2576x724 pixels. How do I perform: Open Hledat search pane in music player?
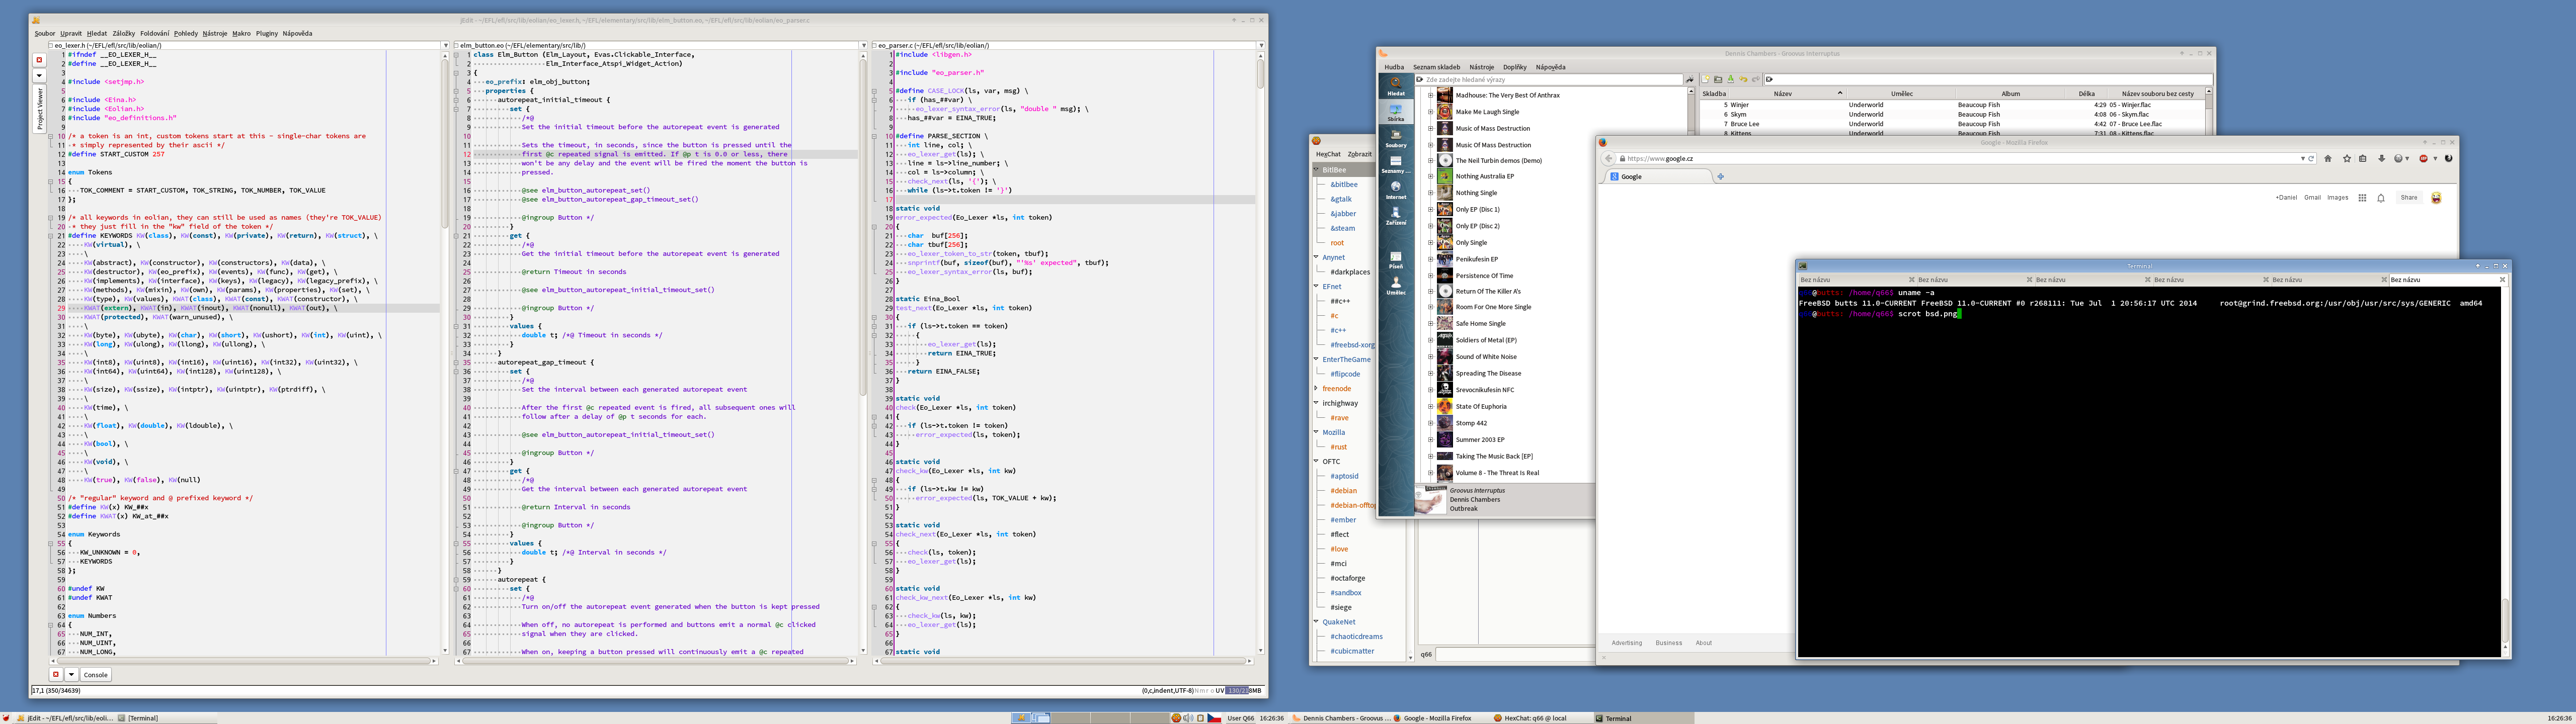tap(1395, 86)
